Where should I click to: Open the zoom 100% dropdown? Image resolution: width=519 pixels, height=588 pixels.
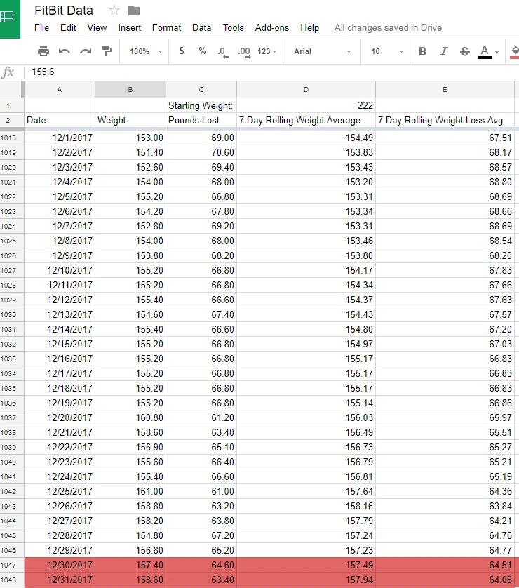point(146,51)
